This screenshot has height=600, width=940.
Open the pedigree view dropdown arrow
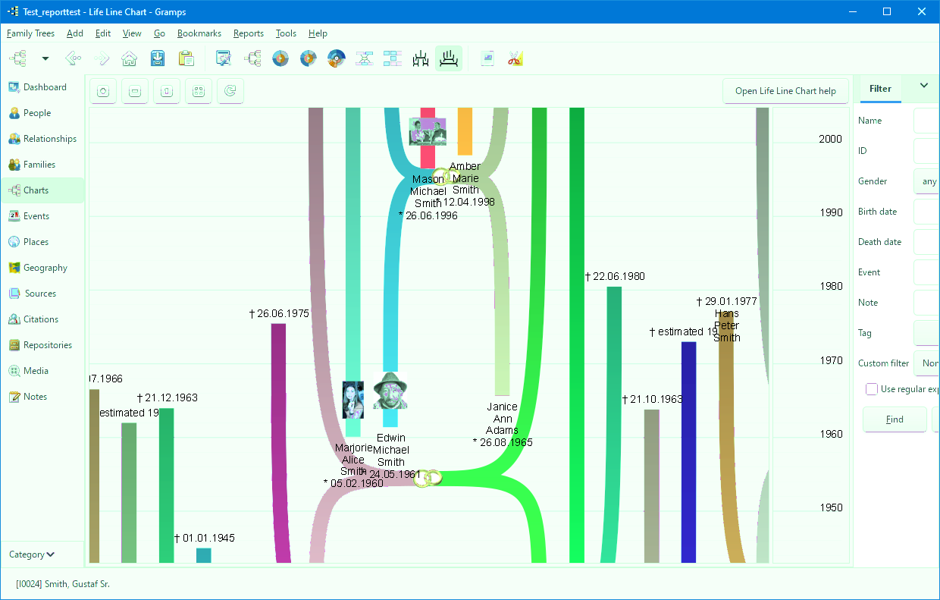pos(45,58)
